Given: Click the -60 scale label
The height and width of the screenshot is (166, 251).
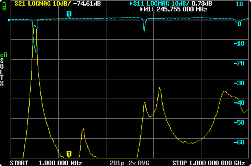Looking at the screenshot, I should [239, 142].
